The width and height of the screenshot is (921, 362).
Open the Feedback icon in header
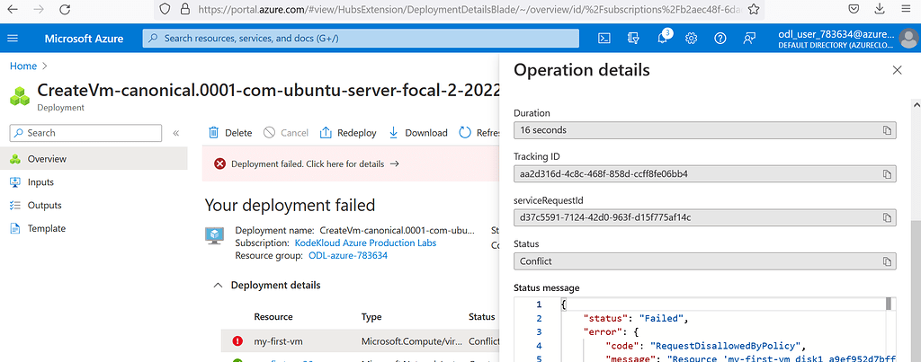[x=748, y=39]
